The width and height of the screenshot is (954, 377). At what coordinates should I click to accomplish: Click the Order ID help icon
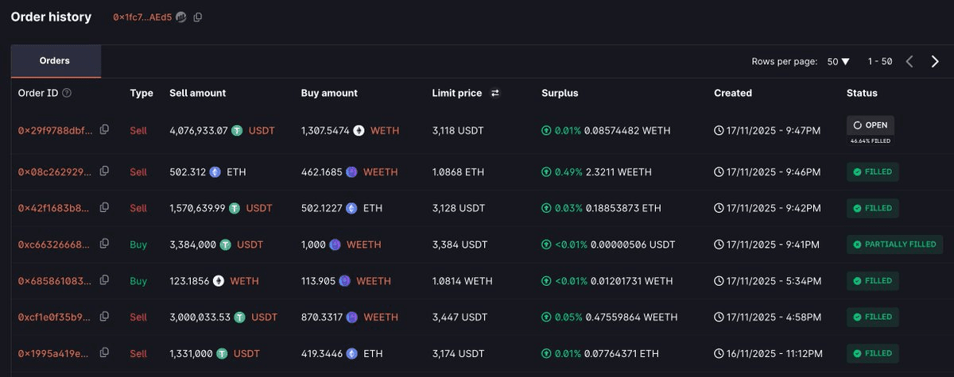click(67, 93)
